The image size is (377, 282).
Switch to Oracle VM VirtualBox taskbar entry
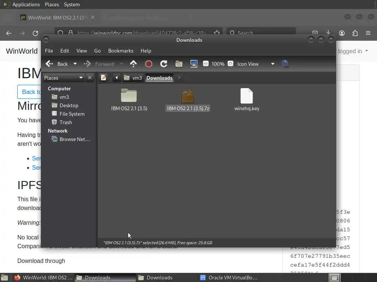tap(229, 278)
